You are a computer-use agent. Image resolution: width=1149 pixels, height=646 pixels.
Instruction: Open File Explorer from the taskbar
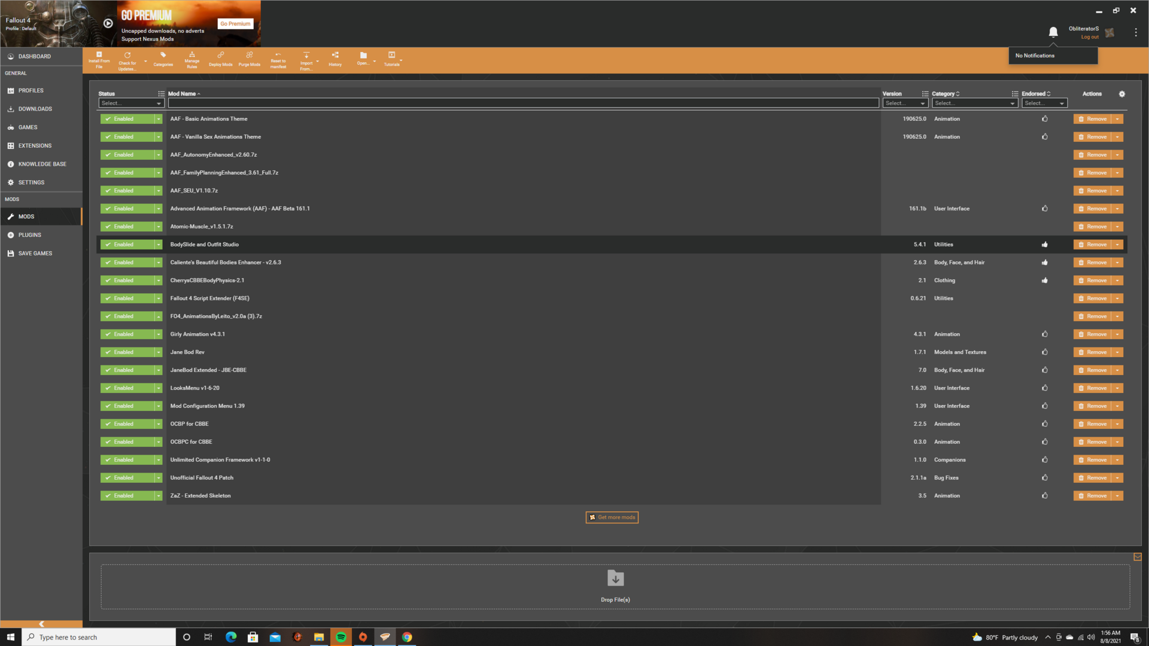pos(319,637)
